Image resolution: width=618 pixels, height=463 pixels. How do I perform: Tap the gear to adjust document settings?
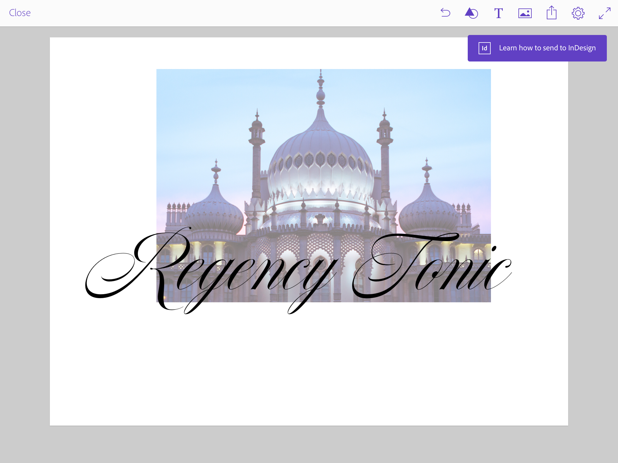coord(578,13)
